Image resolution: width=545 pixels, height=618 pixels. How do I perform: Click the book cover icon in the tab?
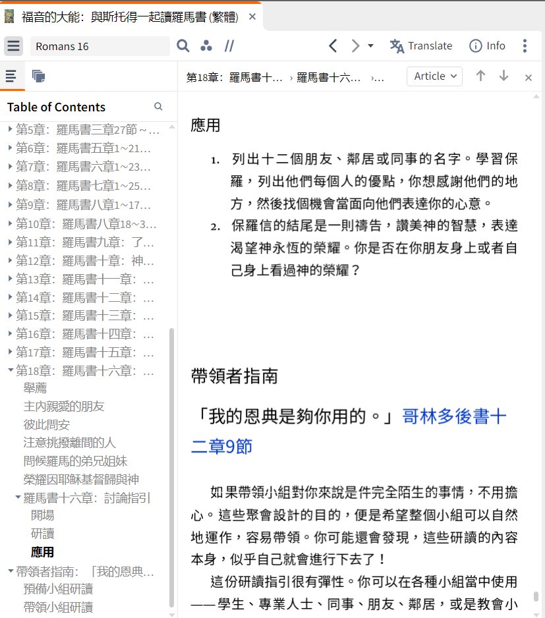tap(9, 16)
